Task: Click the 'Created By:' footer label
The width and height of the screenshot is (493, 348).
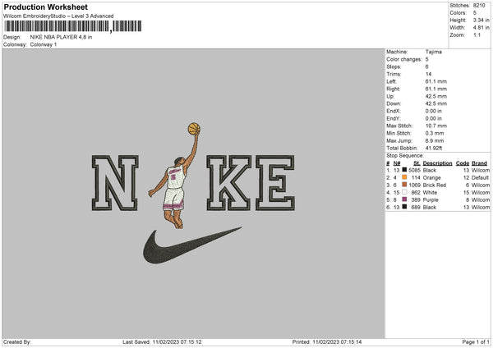Action: point(17,341)
